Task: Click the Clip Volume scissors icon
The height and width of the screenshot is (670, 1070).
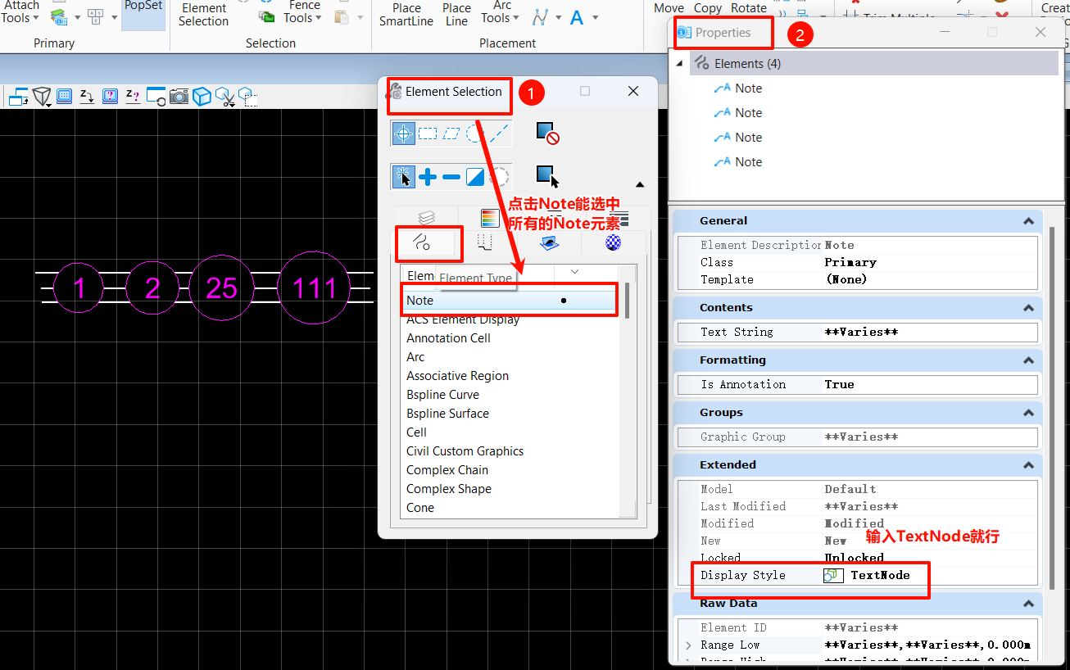Action: tap(224, 97)
